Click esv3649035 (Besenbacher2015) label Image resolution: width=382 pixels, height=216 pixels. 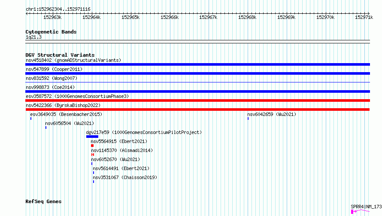pos(66,114)
